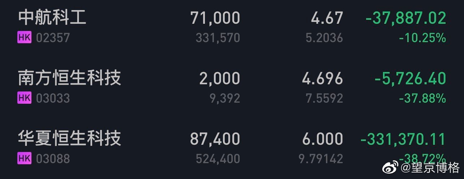
Task: Open the 南方恒生科技 holding
Action: click(69, 78)
